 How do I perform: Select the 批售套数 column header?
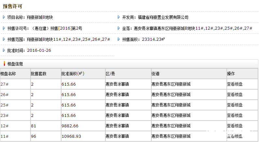(x=39, y=74)
